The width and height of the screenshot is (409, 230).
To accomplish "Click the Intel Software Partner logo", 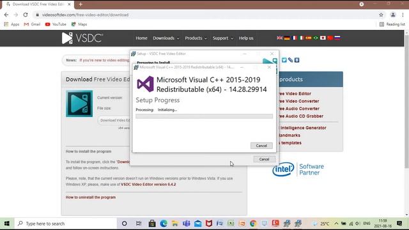I will coord(298,169).
